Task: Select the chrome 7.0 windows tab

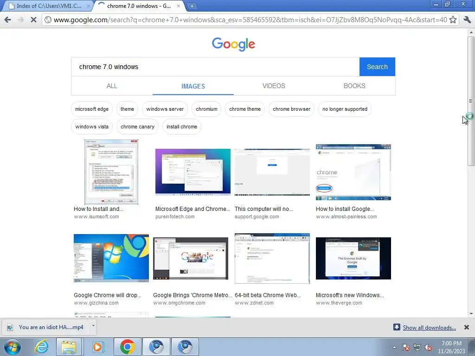Action: 139,6
